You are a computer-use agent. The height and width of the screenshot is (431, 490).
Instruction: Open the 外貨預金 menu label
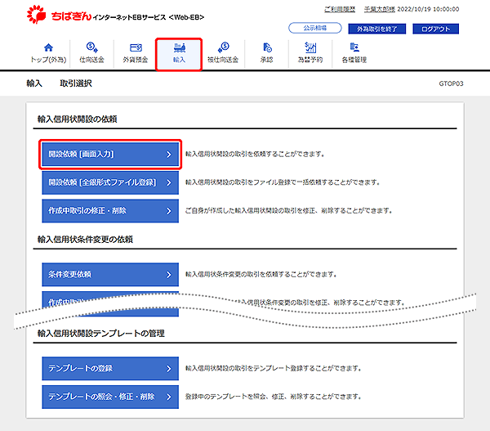[x=136, y=60]
